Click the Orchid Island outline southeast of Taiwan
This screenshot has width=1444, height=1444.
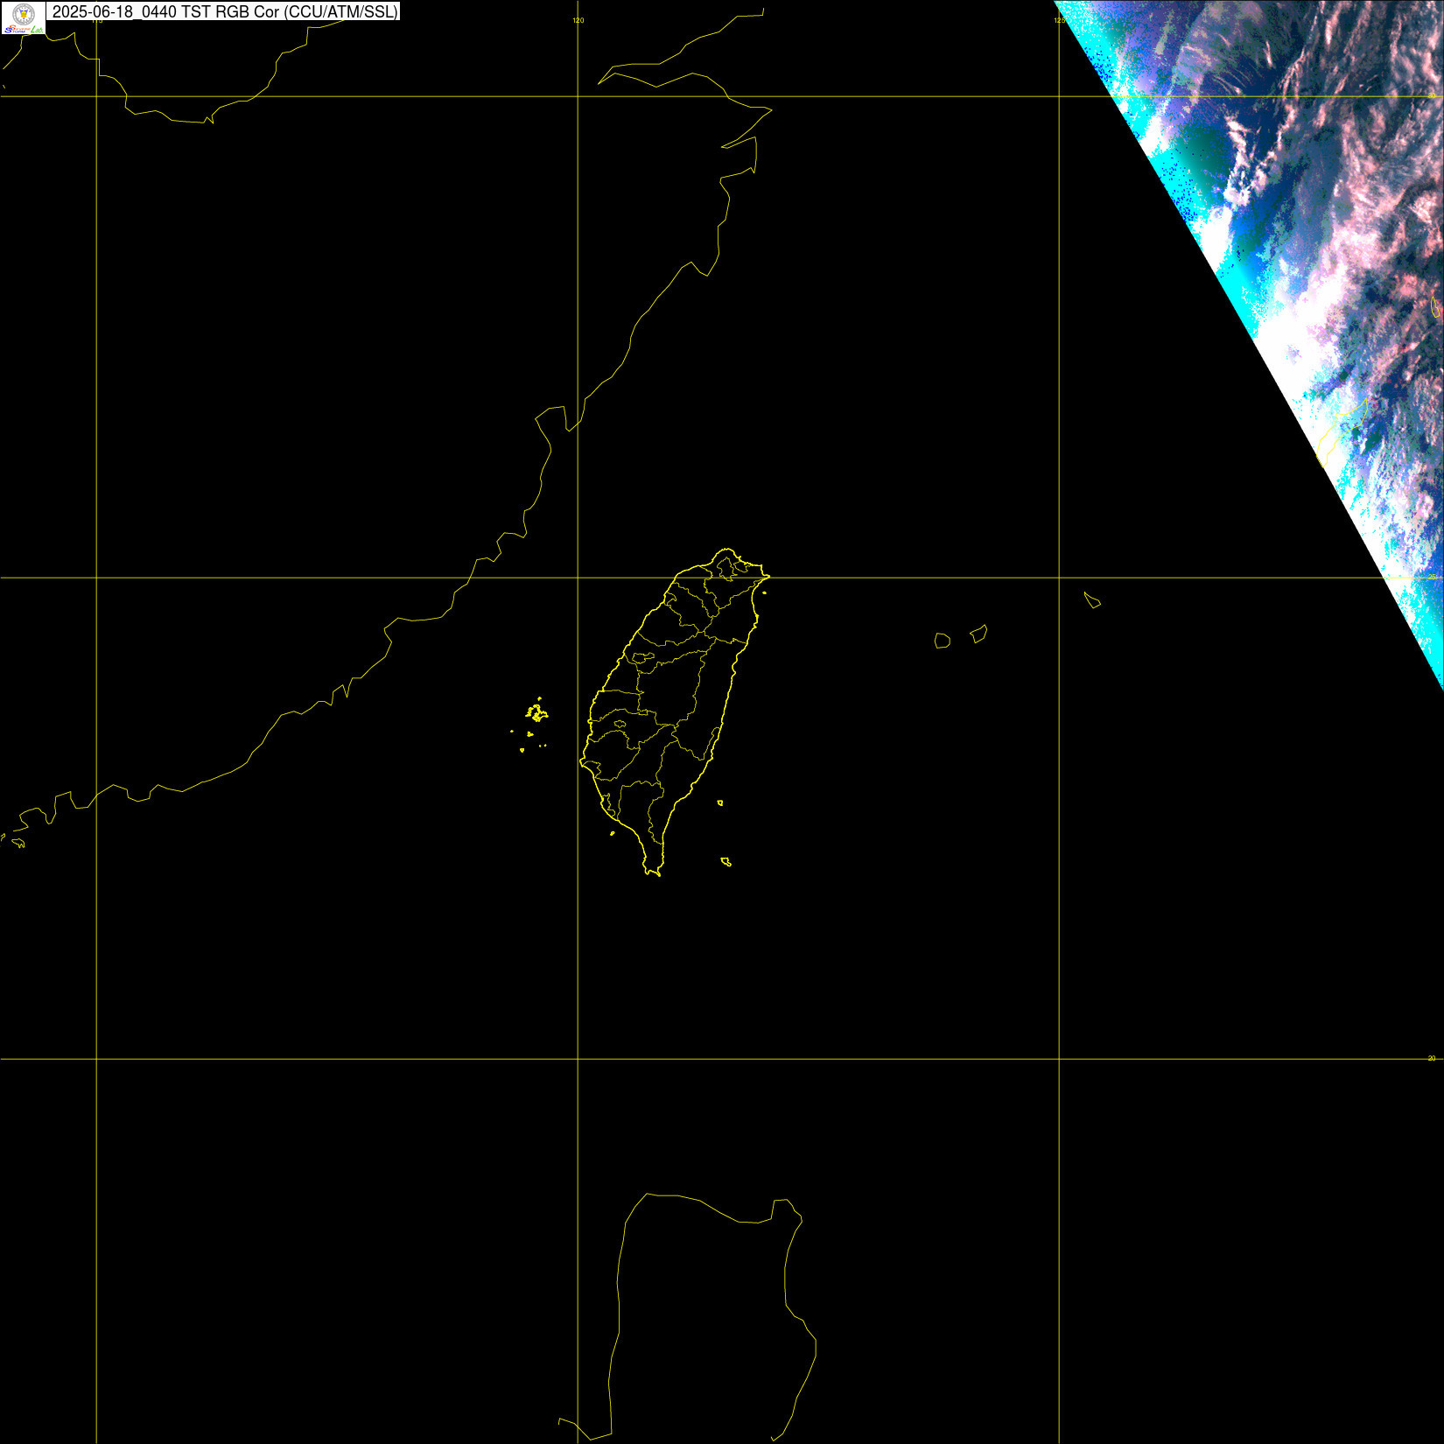(726, 862)
